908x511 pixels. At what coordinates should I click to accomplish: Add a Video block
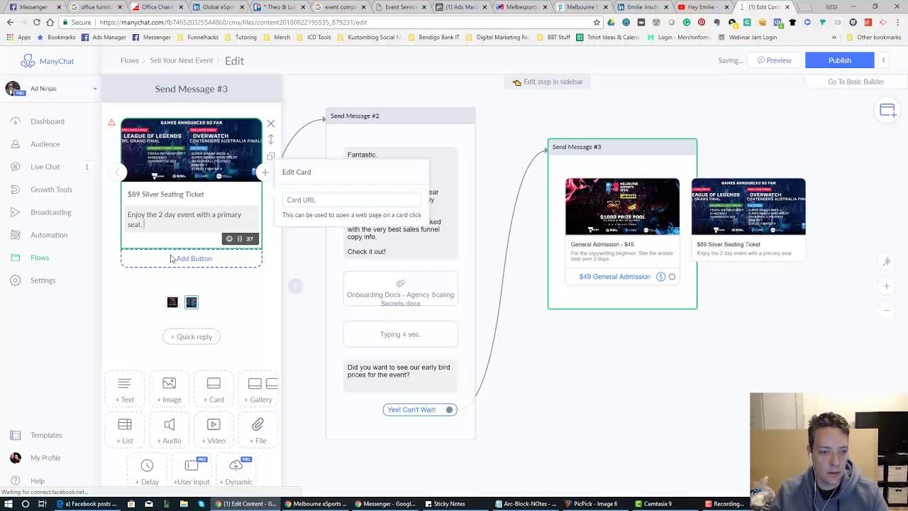point(214,432)
